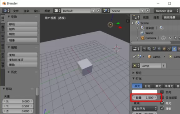This screenshot has width=180, height=114.
Task: Delete the current Scene with X button
Action: click(x=147, y=11)
